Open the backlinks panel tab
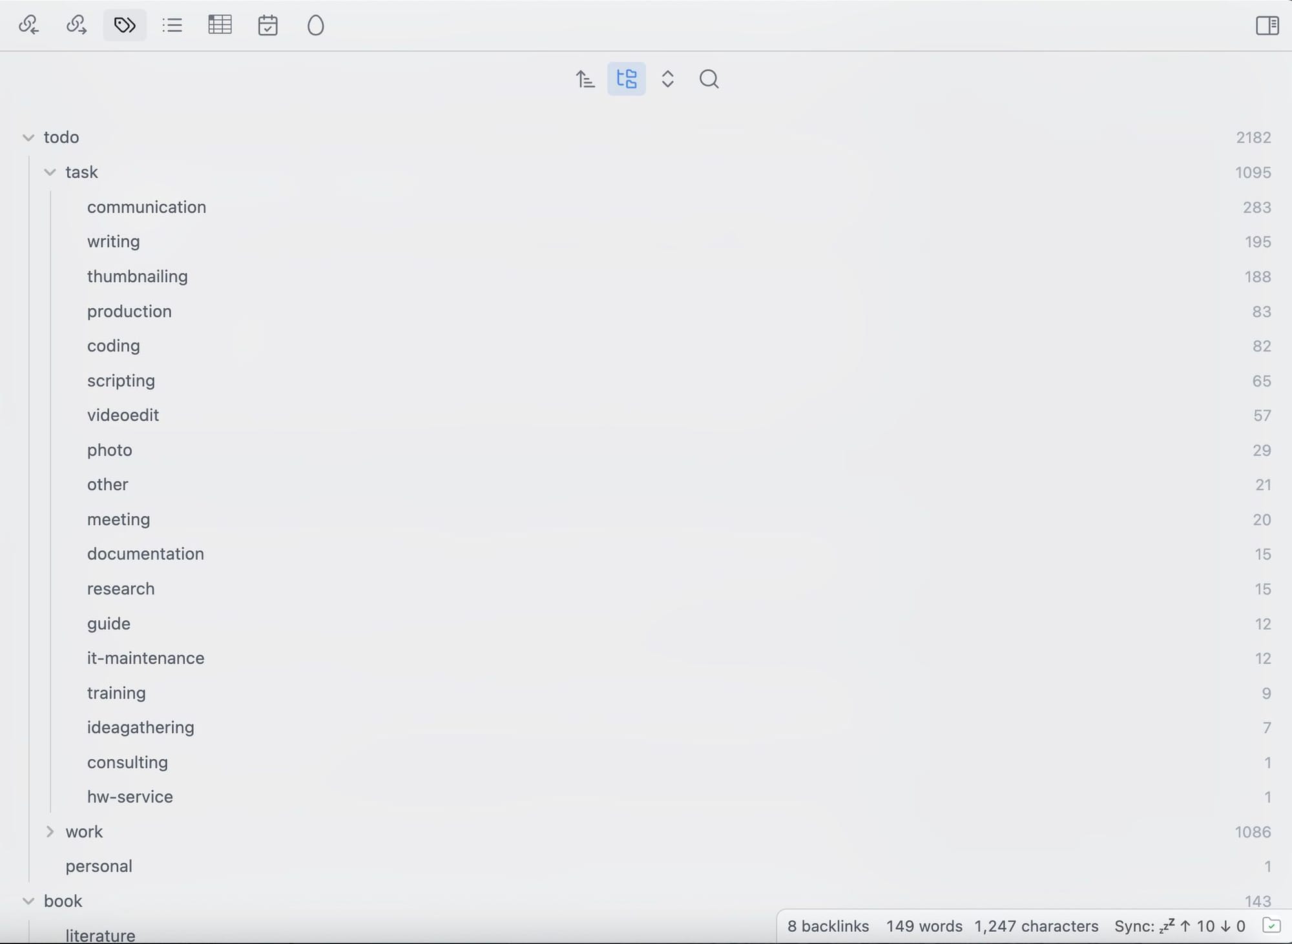The width and height of the screenshot is (1292, 944). coord(28,25)
